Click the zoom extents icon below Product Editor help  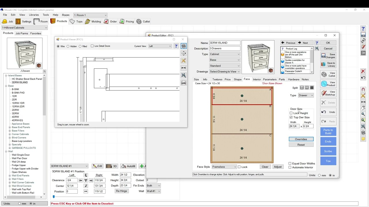coord(317,48)
